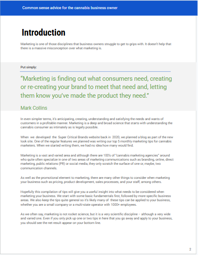
Task: Click the Super Critical Brands website paragraph
Action: click(97, 141)
